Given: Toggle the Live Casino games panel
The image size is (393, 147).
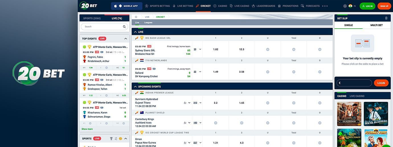Looking at the screenshot, I should (357, 96).
